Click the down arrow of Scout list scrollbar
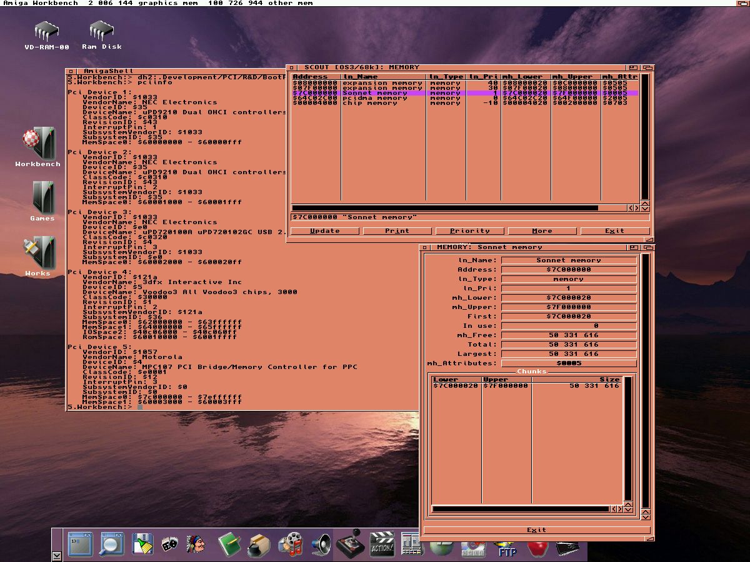The width and height of the screenshot is (750, 562). pos(645,208)
